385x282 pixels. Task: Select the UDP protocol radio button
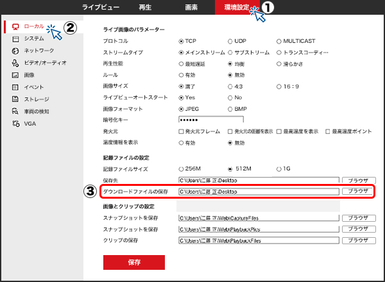coord(230,41)
